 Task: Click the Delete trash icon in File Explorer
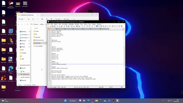51,19
